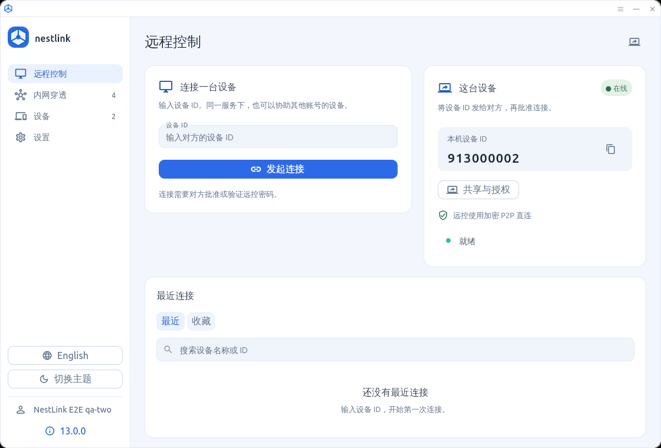Click the globe icon on English button
This screenshot has width=661, height=448.
click(x=47, y=355)
